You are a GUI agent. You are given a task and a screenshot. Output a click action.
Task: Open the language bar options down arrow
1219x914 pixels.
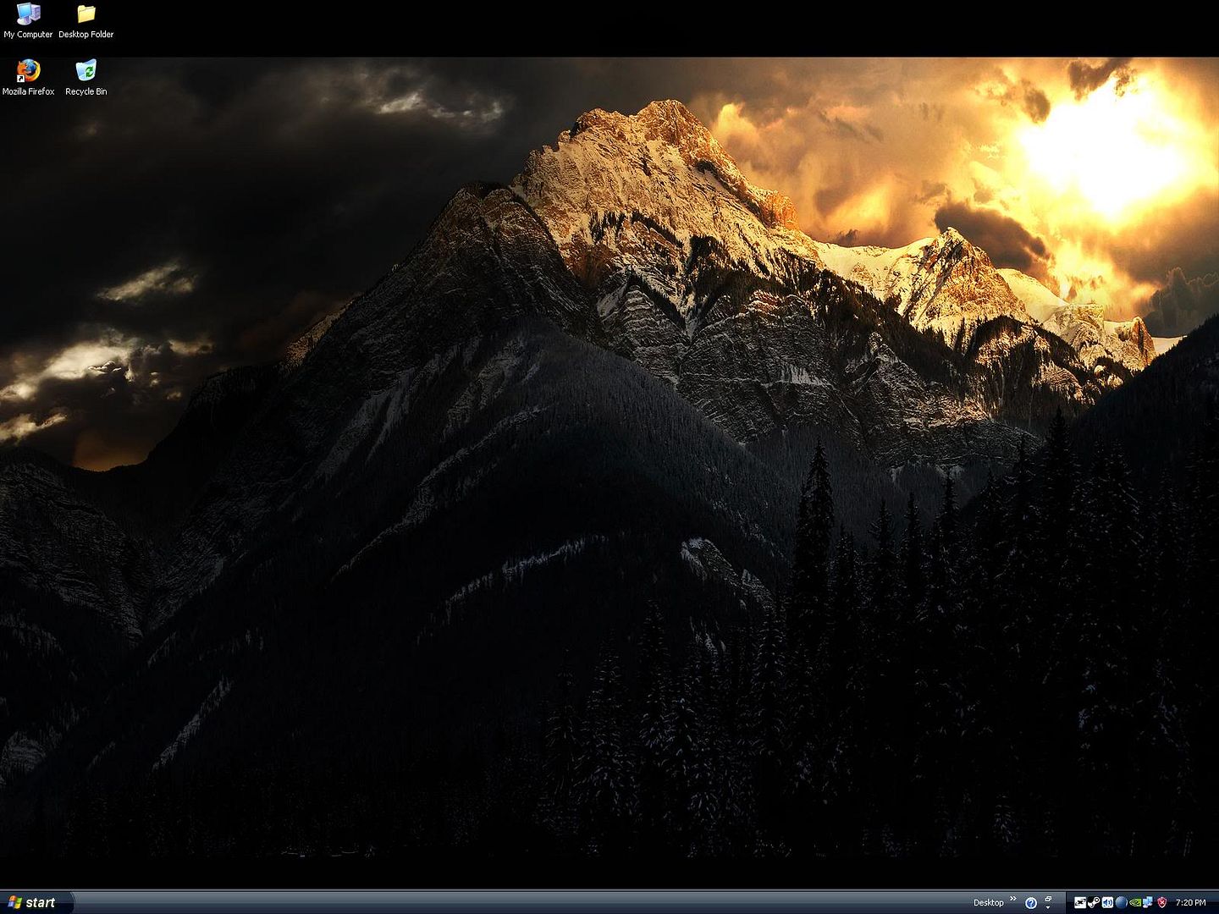(x=1048, y=906)
